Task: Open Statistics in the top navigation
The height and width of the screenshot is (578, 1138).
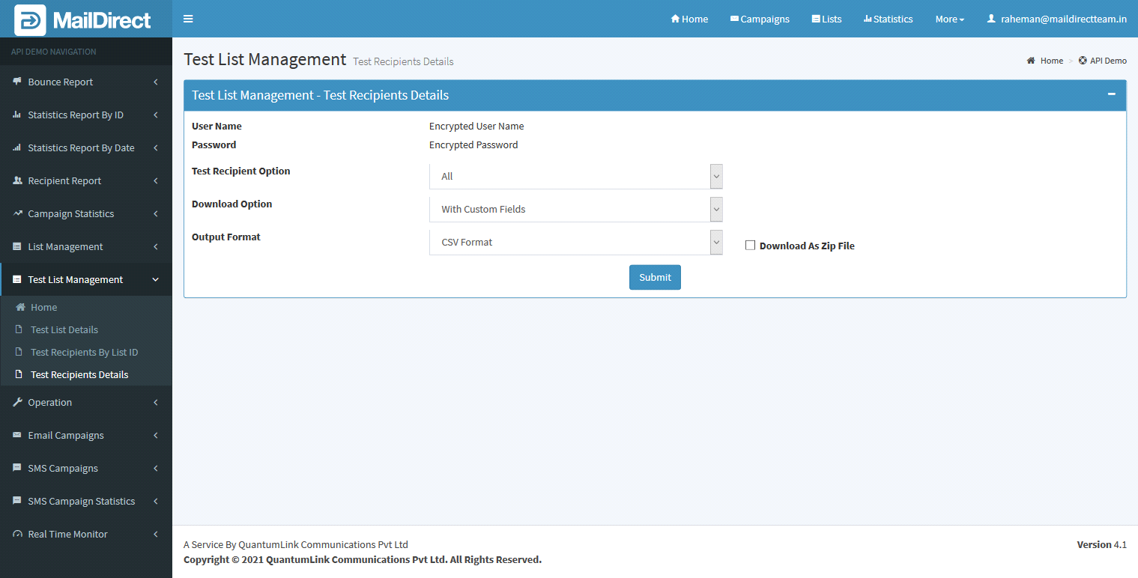Action: [x=888, y=19]
